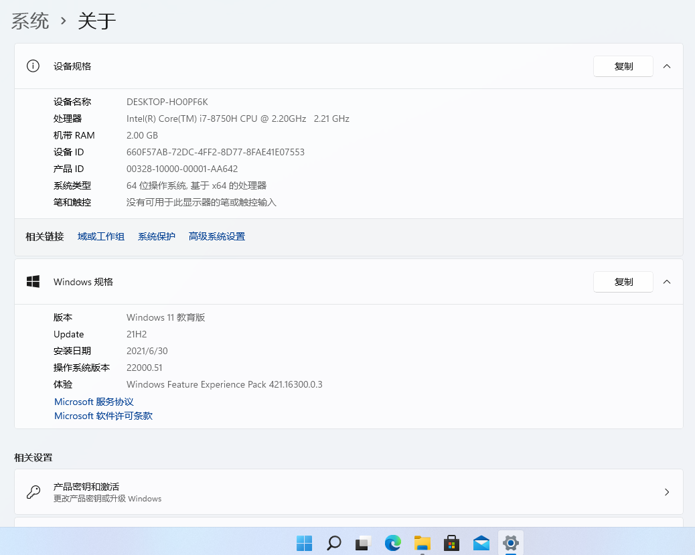
Task: Select device ID 660F57AB-72DC-4FF2-8D77-8FAE41E07553
Action: 216,152
